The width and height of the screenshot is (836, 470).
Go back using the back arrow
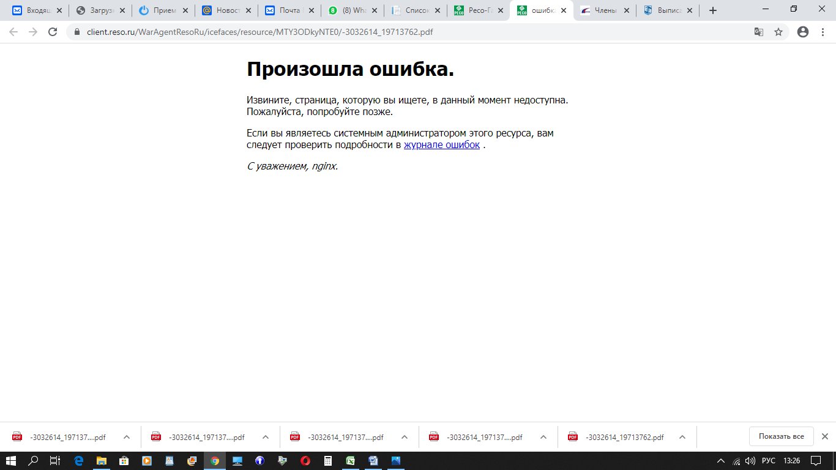coord(13,32)
